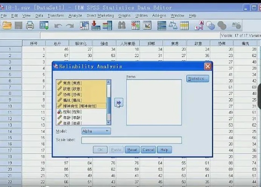The image size is (261, 187).
Task: Click the 序号 column header
Action: point(34,43)
